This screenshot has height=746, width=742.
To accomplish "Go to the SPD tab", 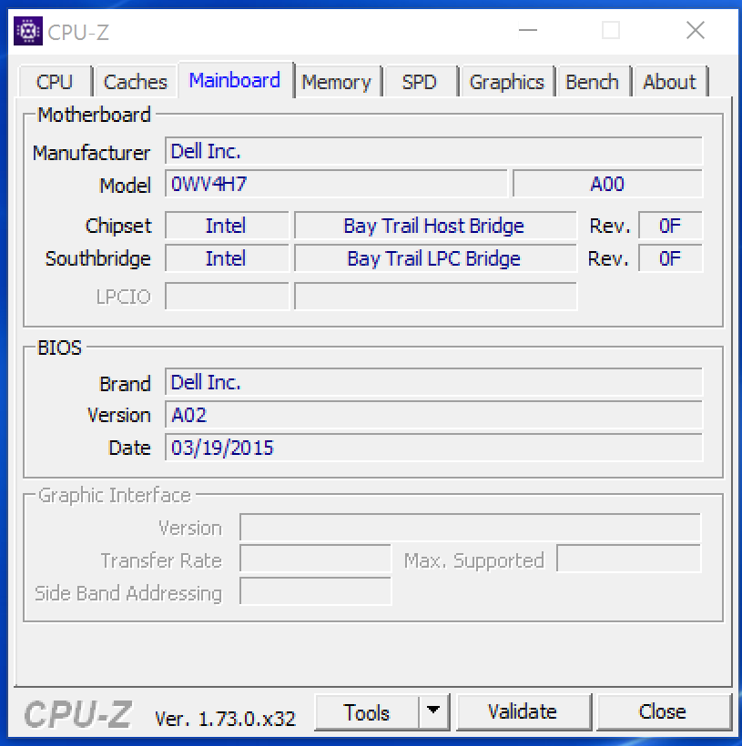I will click(419, 82).
